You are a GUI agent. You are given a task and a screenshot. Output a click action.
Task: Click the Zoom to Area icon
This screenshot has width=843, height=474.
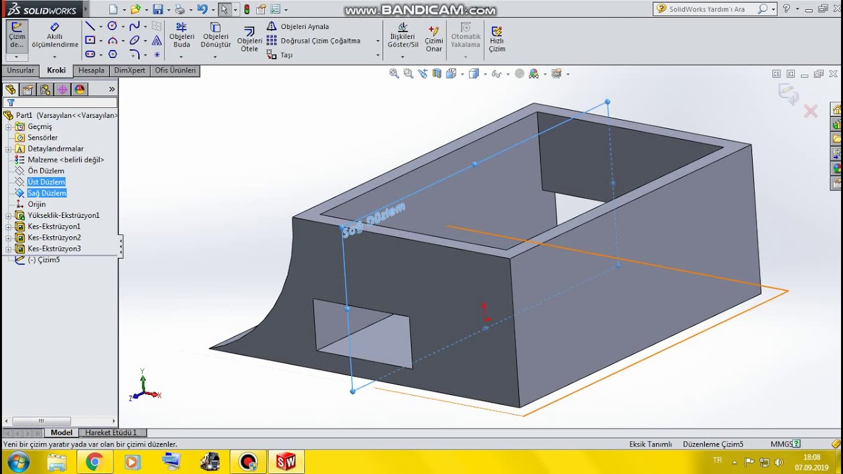point(408,74)
